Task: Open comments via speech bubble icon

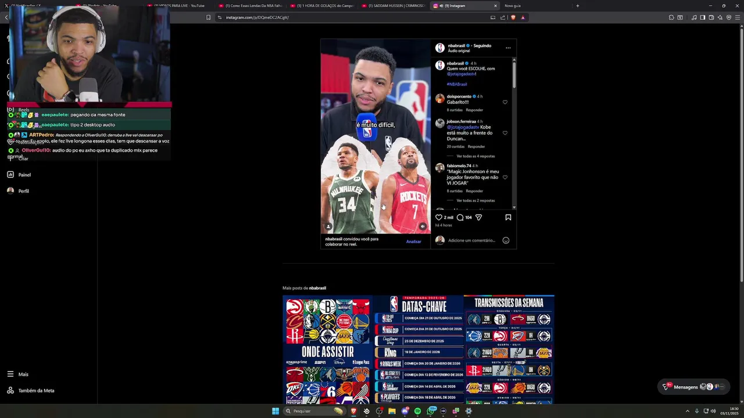Action: (460, 217)
